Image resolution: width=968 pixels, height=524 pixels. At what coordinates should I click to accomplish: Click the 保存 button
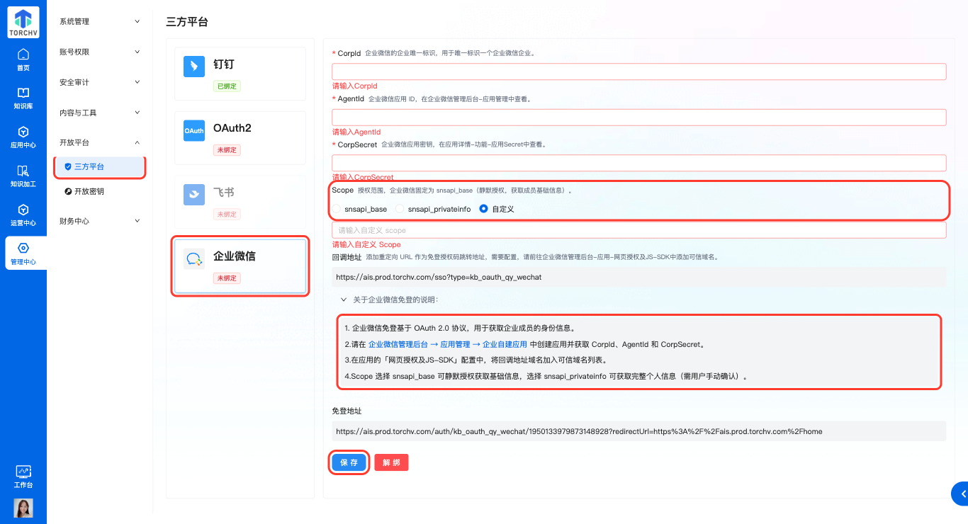[348, 462]
